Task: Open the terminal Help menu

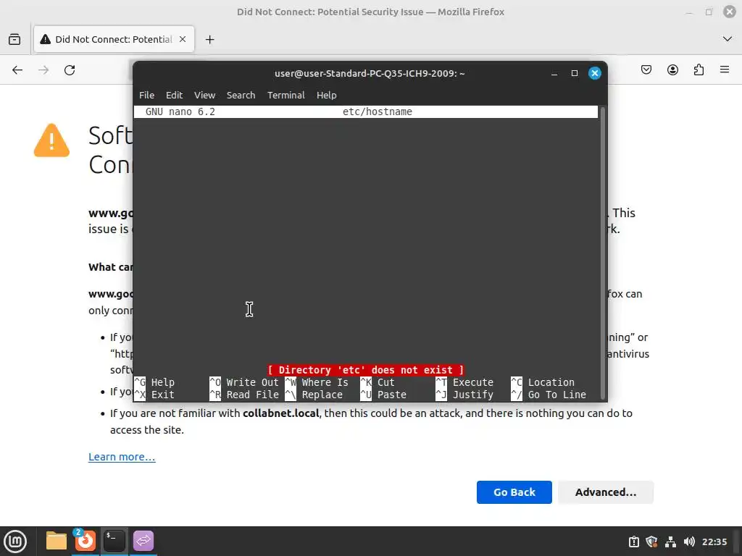Action: coord(327,95)
